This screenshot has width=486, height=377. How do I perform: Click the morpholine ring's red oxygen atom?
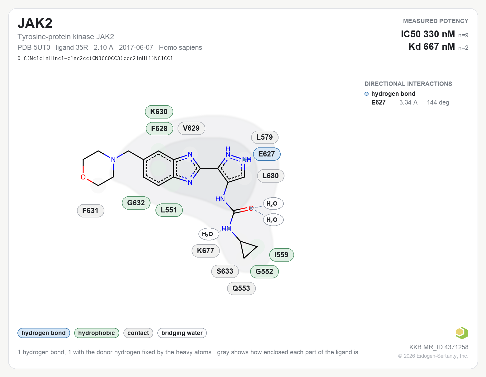coord(83,177)
